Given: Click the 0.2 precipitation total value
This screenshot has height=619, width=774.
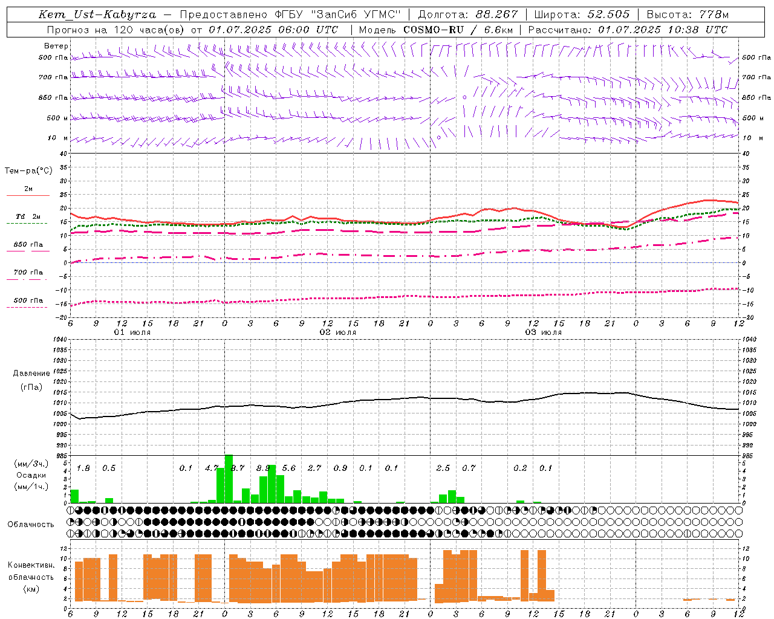Looking at the screenshot, I should [520, 468].
